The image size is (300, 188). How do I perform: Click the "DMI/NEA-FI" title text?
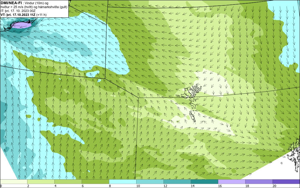click(x=11, y=3)
